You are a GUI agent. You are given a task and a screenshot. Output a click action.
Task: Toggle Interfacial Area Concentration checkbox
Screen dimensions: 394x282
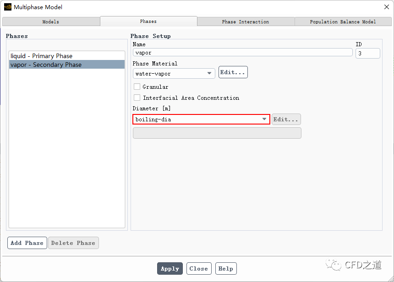[137, 98]
